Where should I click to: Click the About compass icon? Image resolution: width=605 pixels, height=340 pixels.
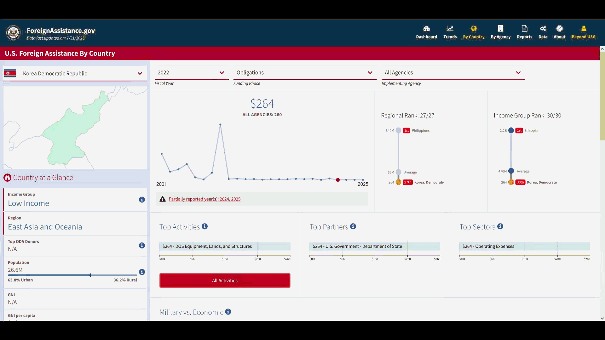click(x=559, y=29)
